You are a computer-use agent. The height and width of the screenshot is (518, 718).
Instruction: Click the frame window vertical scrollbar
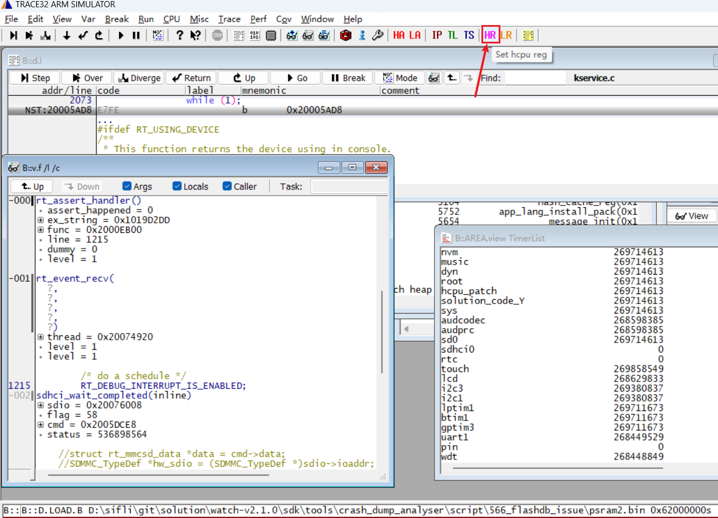tap(382, 333)
